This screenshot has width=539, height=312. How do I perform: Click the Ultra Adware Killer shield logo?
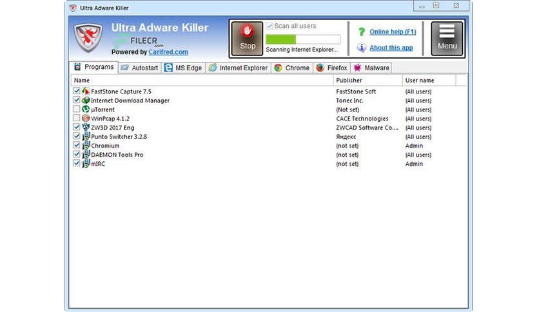click(88, 38)
